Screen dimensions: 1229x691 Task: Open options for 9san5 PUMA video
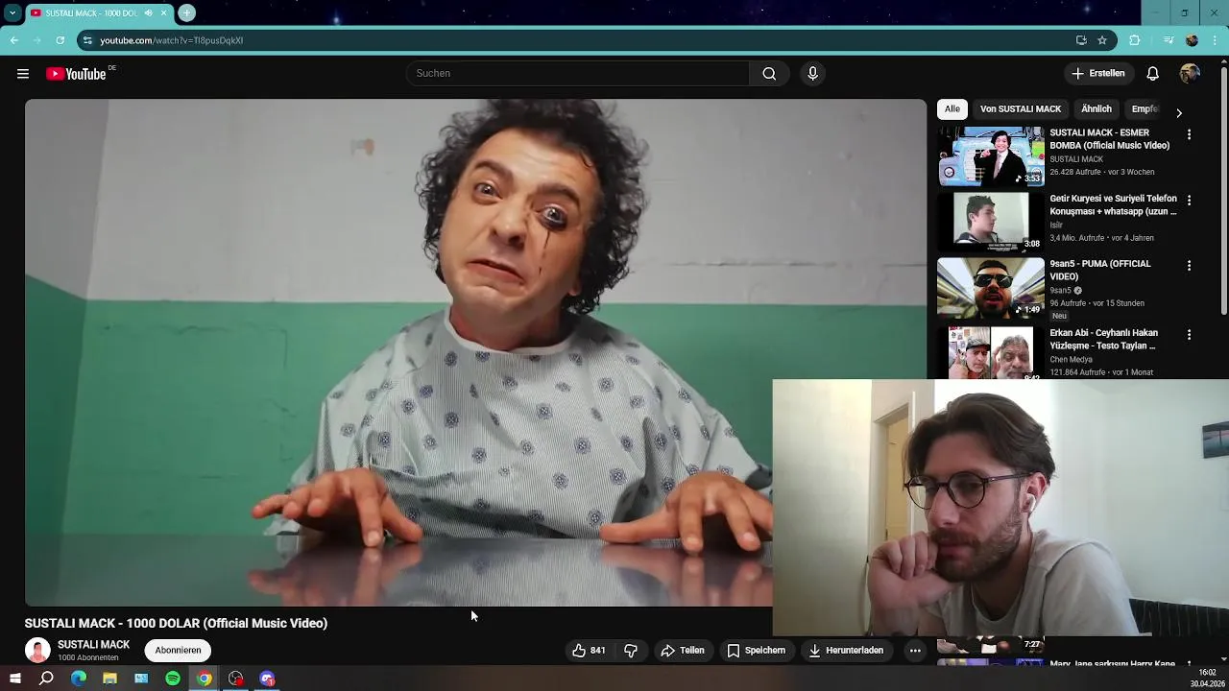pyautogui.click(x=1189, y=266)
